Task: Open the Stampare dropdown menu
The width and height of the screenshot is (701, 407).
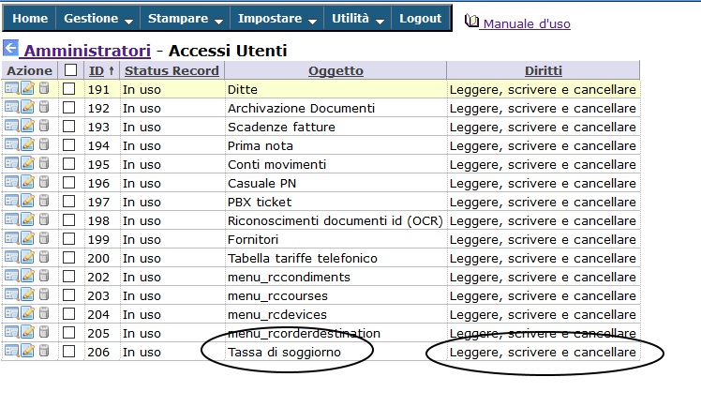Action: point(184,19)
